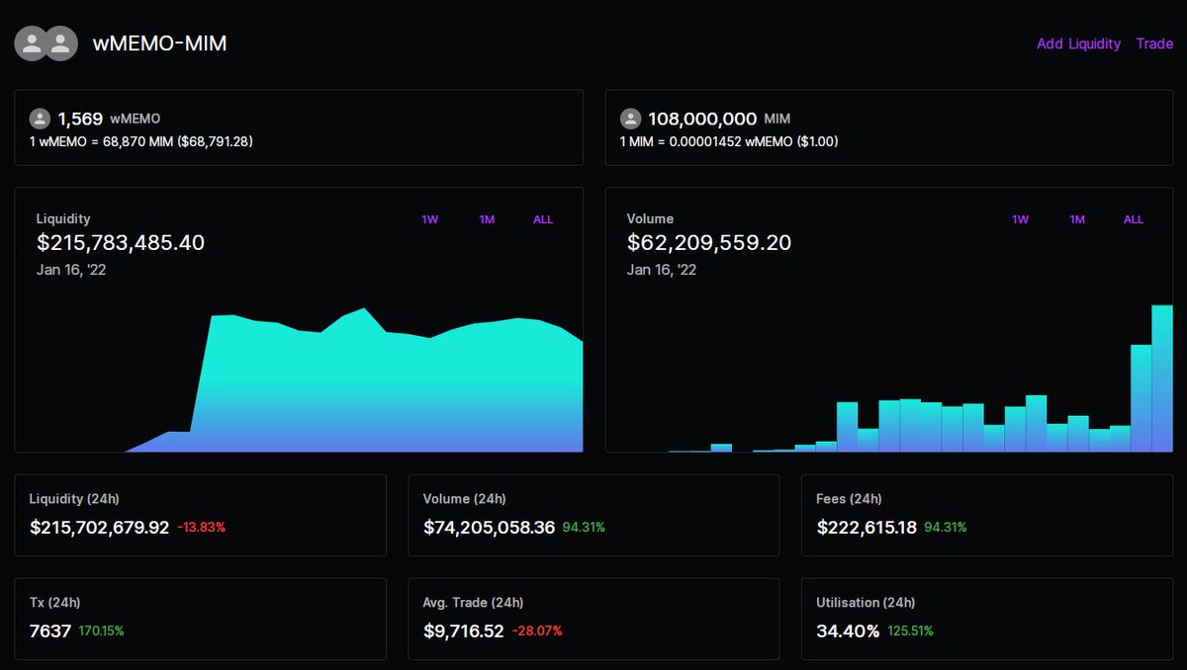This screenshot has height=670, width=1187.
Task: Click the 1 MIM = 0.00001452 wMEMO rate text
Action: (x=729, y=141)
